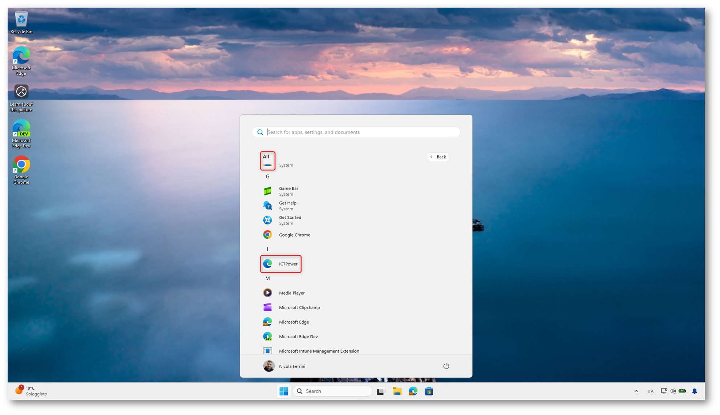This screenshot has width=720, height=415.
Task: Launch Game Bar from the list
Action: (288, 191)
